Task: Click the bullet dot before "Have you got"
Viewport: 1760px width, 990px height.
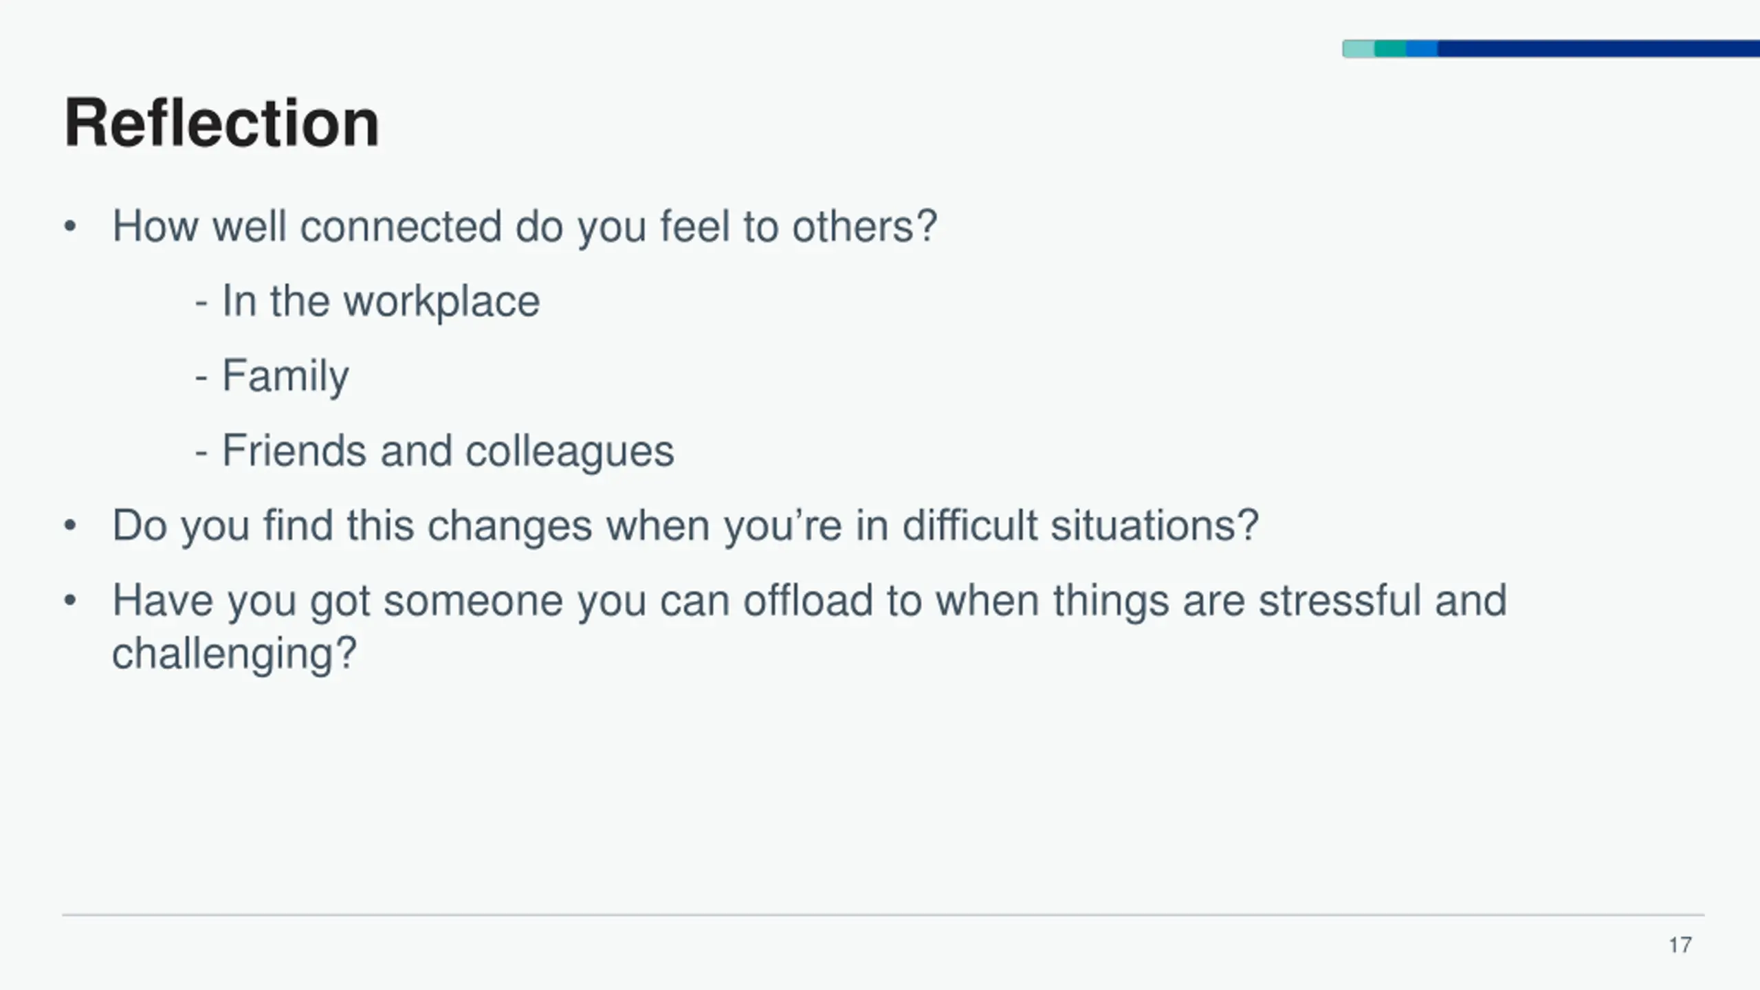Action: click(69, 601)
